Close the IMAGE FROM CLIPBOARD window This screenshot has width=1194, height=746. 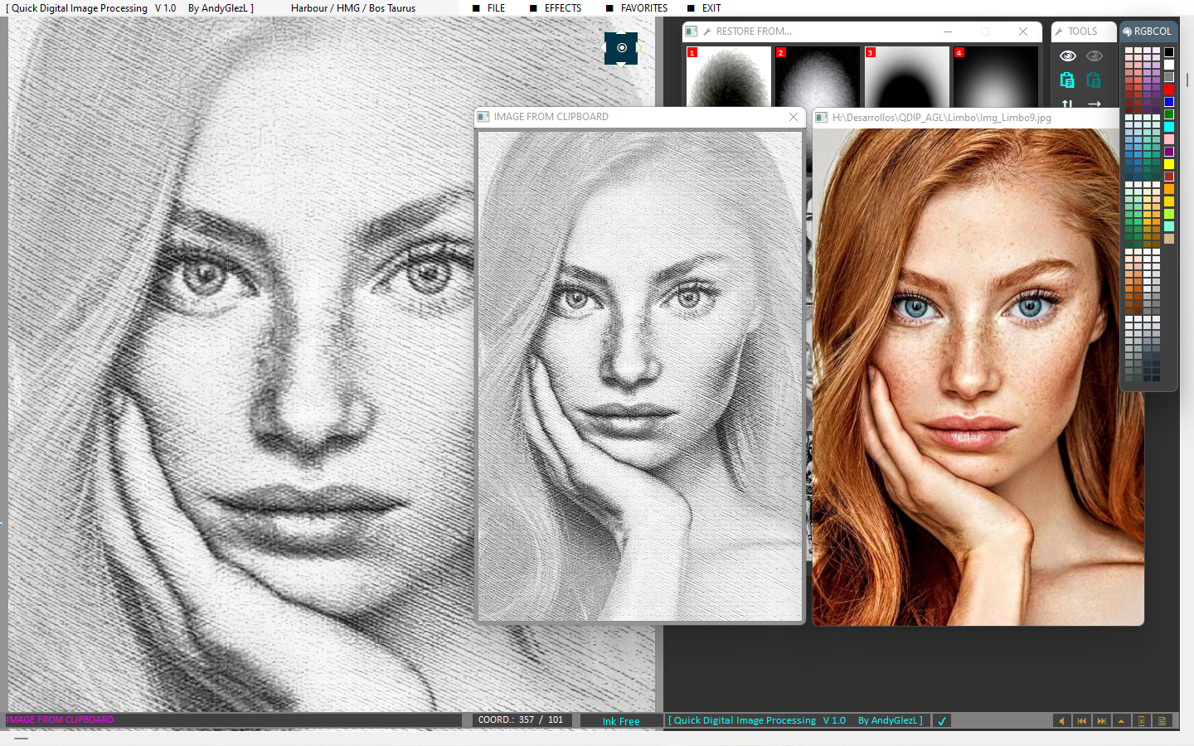[x=794, y=117]
